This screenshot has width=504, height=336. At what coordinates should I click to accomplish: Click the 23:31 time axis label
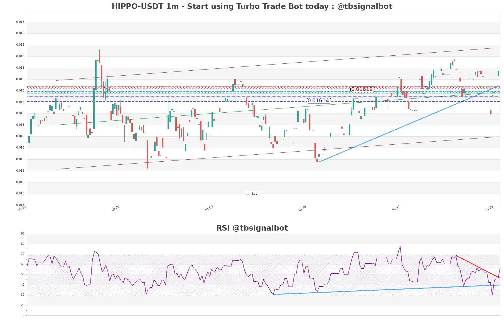point(22,208)
